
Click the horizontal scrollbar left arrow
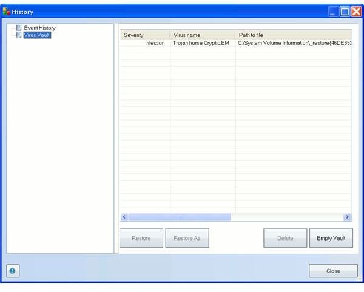124,217
